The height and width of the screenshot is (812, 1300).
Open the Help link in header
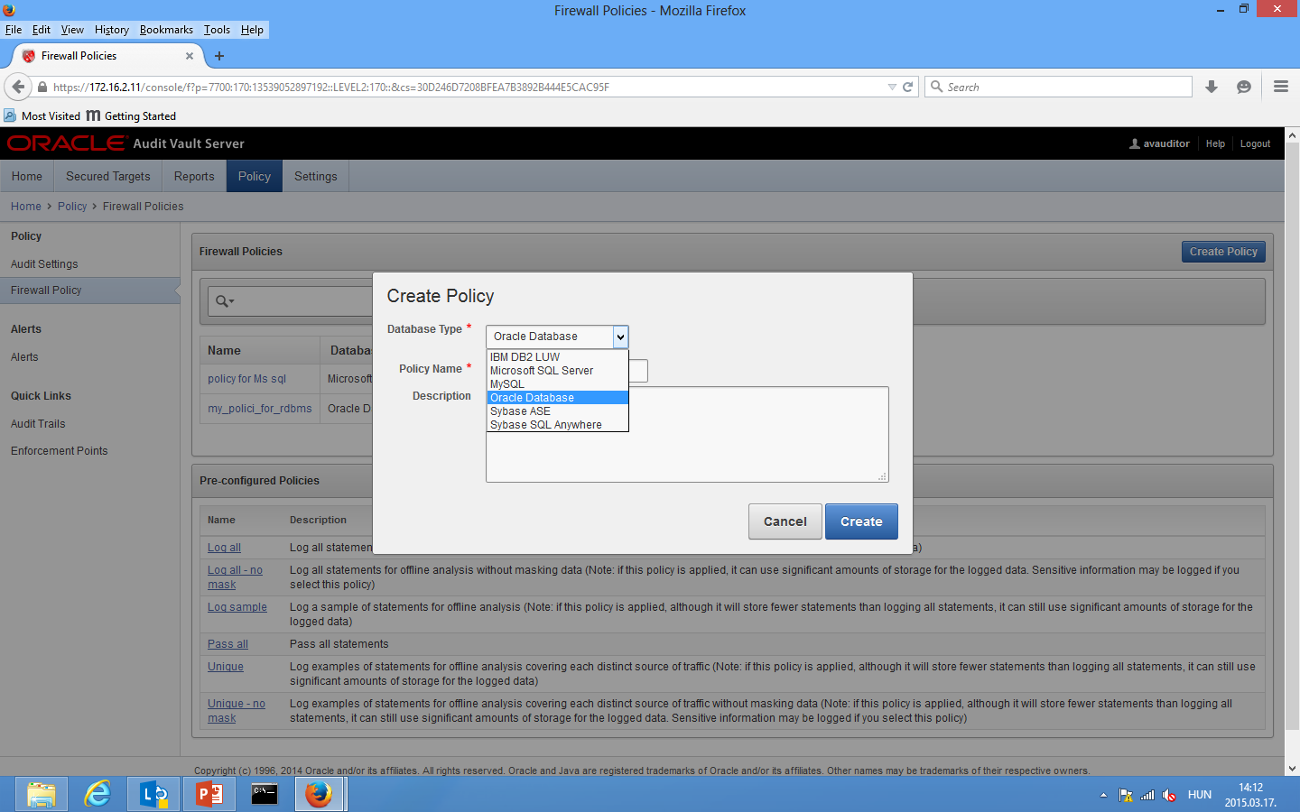point(1215,143)
